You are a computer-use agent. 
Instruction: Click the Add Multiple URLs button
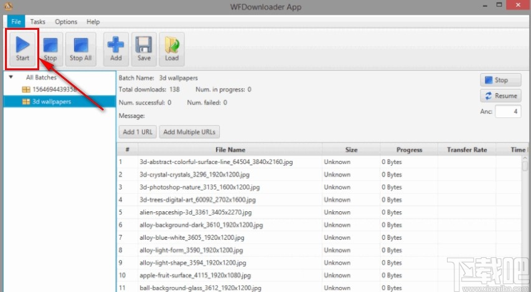pyautogui.click(x=189, y=132)
